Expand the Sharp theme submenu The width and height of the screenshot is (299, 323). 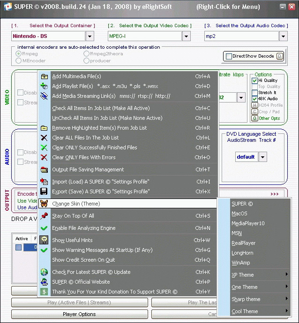(260, 299)
